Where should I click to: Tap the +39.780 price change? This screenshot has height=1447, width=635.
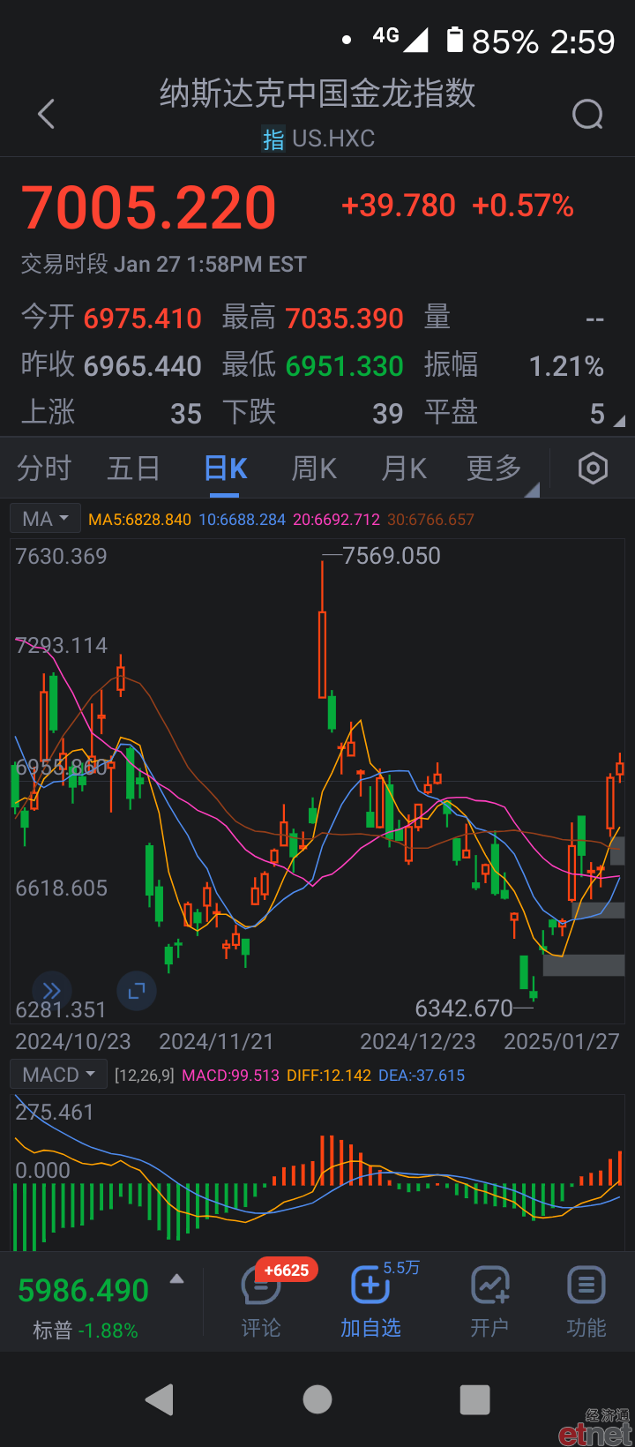399,206
